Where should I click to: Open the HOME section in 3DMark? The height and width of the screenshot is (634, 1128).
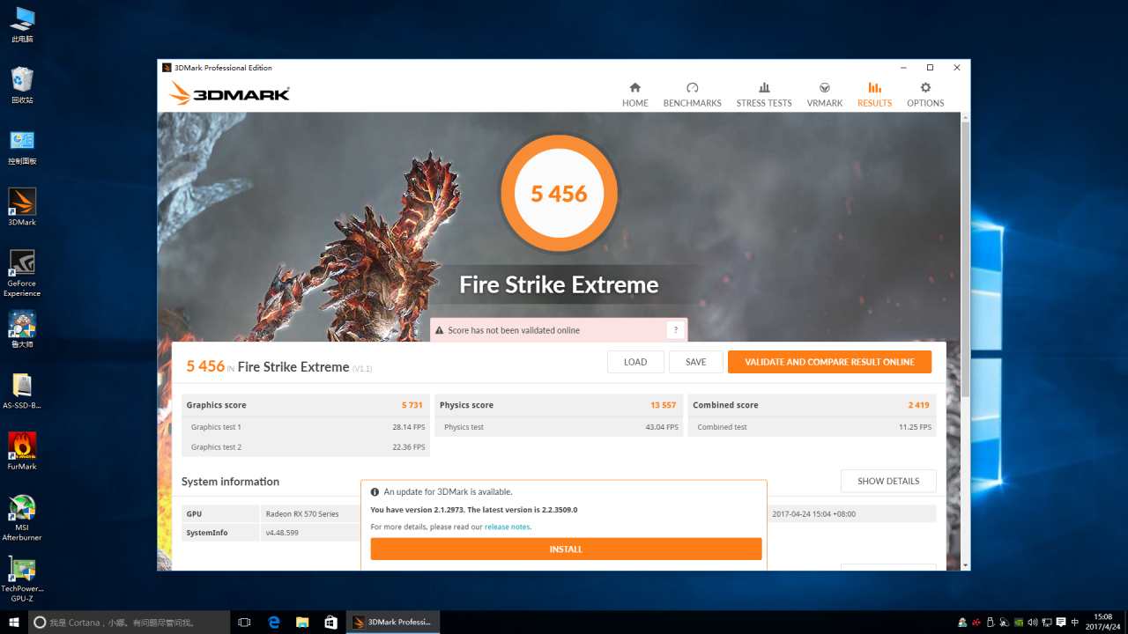pyautogui.click(x=634, y=95)
